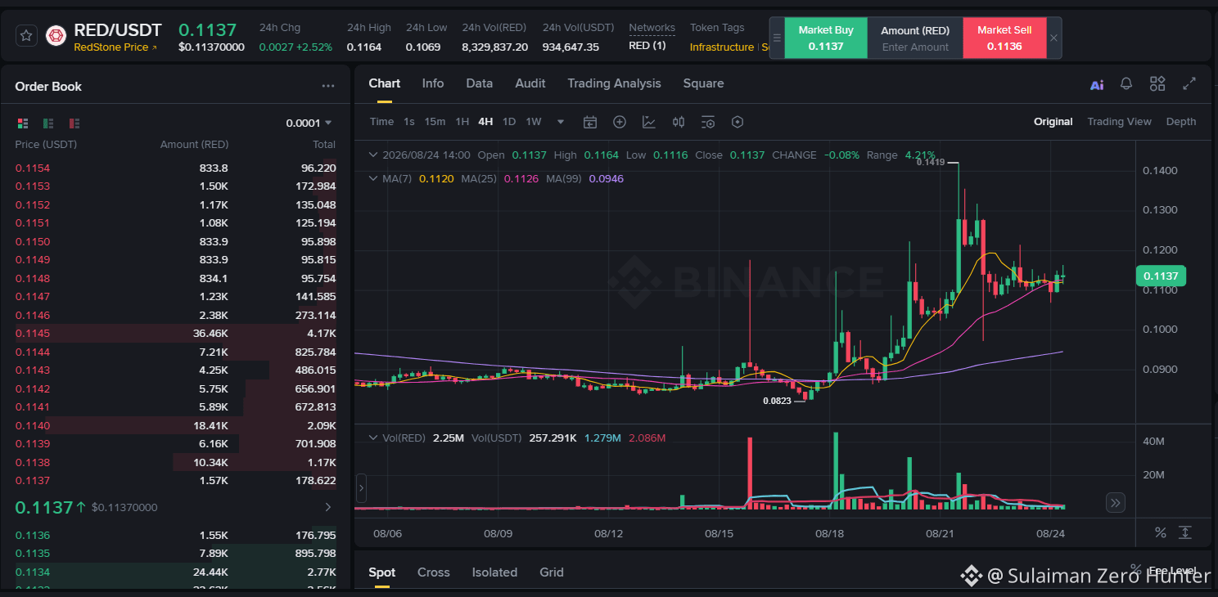
Task: Select the 0.1134 buy order row
Action: pos(176,572)
